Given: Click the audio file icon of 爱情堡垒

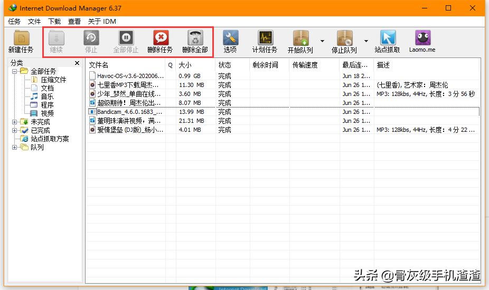Looking at the screenshot, I should point(92,130).
